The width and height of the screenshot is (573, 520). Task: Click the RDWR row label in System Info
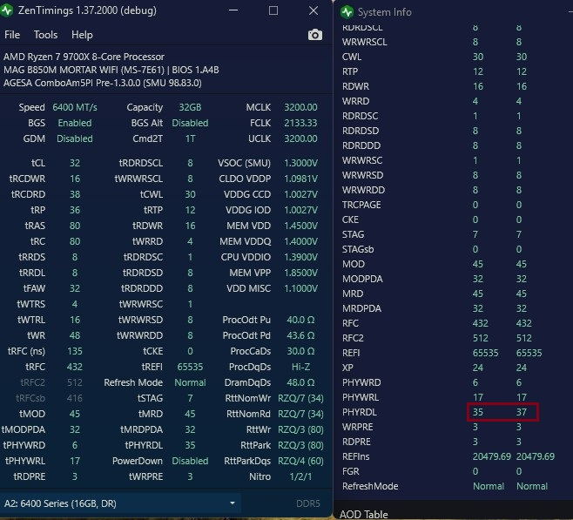(x=355, y=86)
